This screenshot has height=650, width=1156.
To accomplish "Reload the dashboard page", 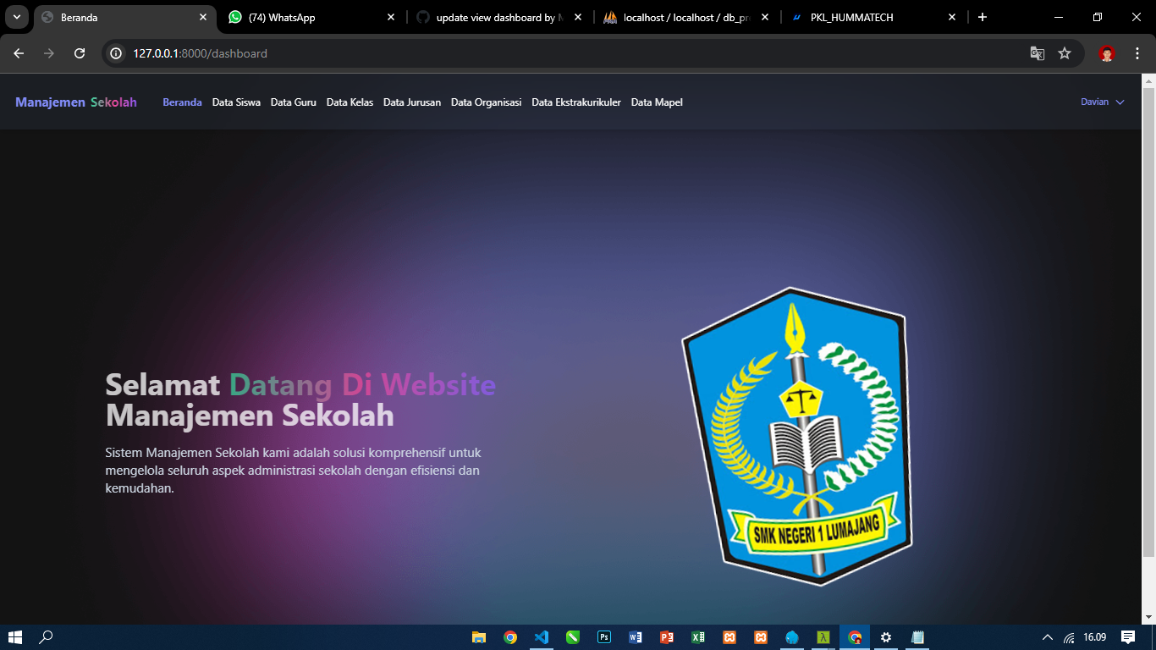I will point(80,53).
